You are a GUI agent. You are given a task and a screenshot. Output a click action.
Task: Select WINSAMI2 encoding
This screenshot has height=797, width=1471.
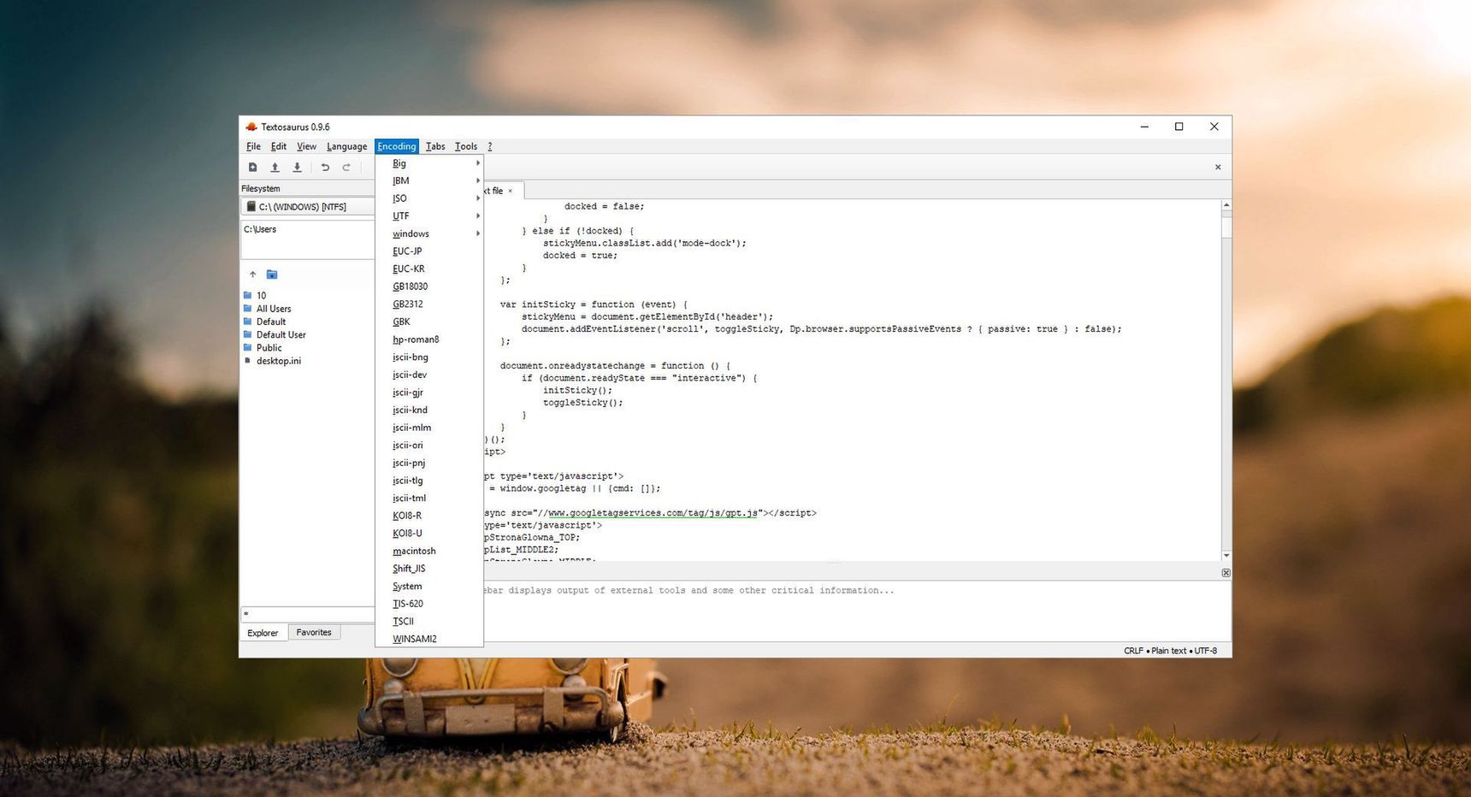coord(429,639)
